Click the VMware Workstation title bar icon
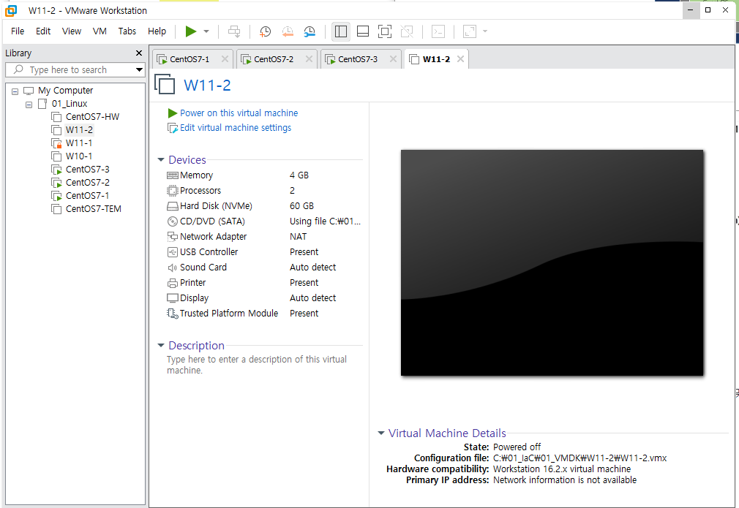 [x=11, y=10]
